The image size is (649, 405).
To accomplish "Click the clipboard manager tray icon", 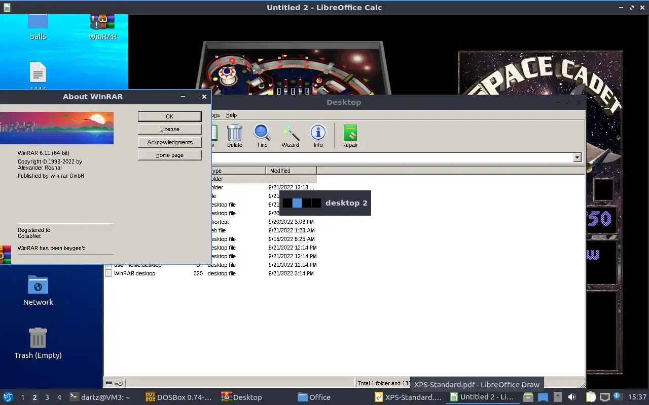I will point(591,397).
